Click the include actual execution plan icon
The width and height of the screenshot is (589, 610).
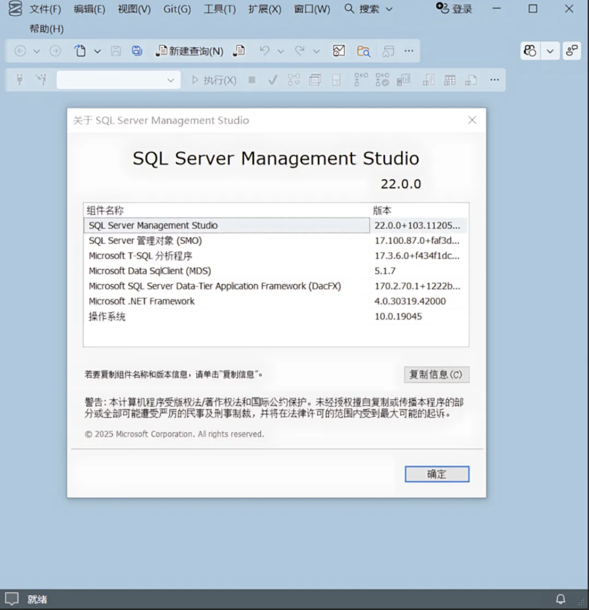pos(360,80)
